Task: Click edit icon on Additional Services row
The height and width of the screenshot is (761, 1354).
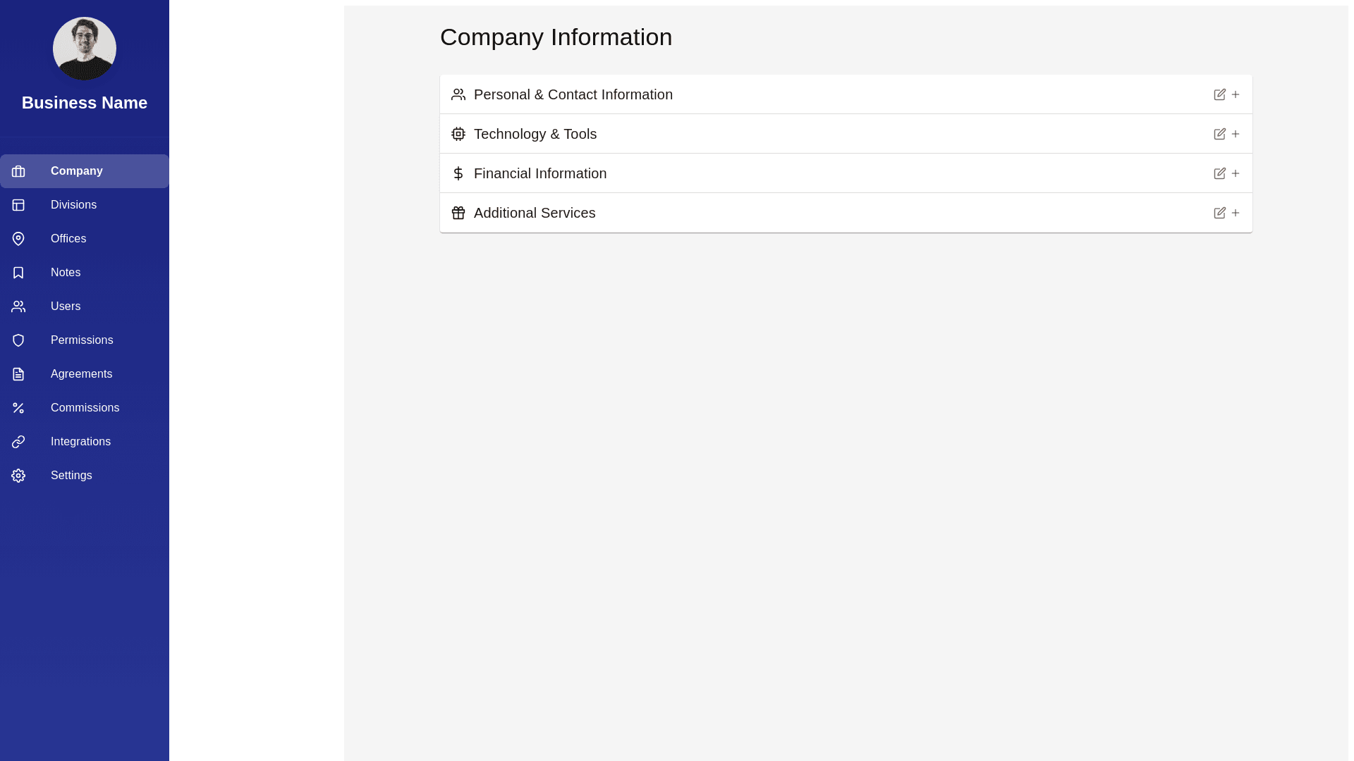Action: tap(1219, 213)
